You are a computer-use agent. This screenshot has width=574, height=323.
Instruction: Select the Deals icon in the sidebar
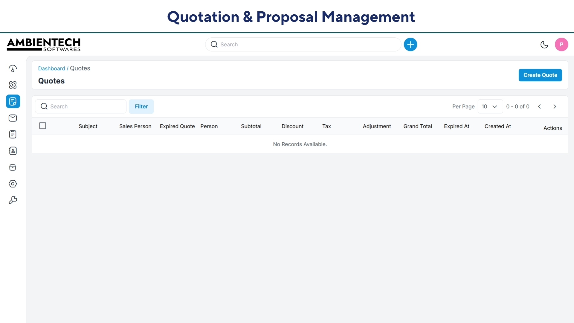point(13,85)
